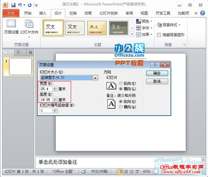Screen dimensions: 208x177
Task: Click the 宽度 width input field
Action: pyautogui.click(x=46, y=89)
